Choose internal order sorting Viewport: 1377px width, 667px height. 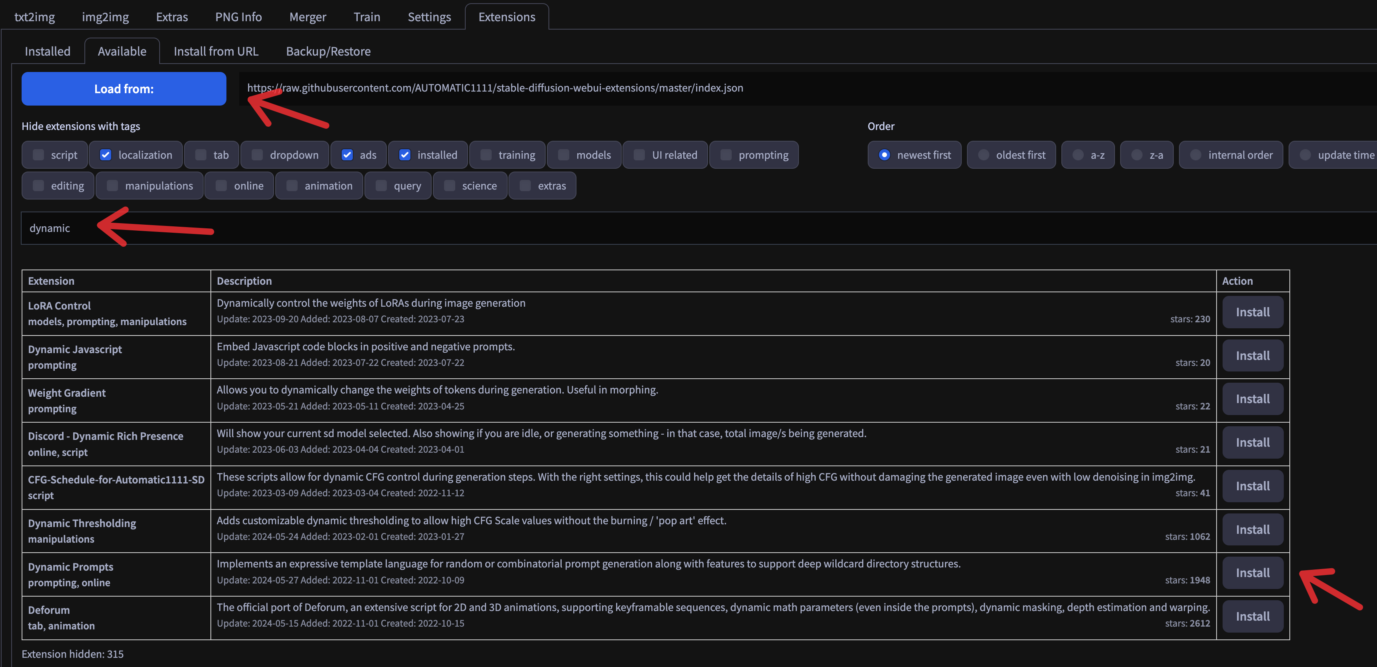click(1196, 155)
